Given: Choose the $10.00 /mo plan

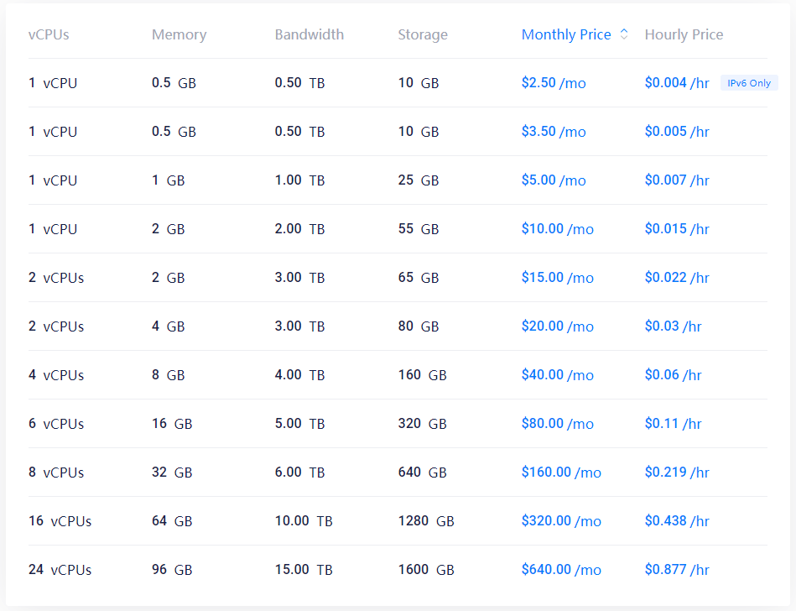Looking at the screenshot, I should pyautogui.click(x=558, y=229).
